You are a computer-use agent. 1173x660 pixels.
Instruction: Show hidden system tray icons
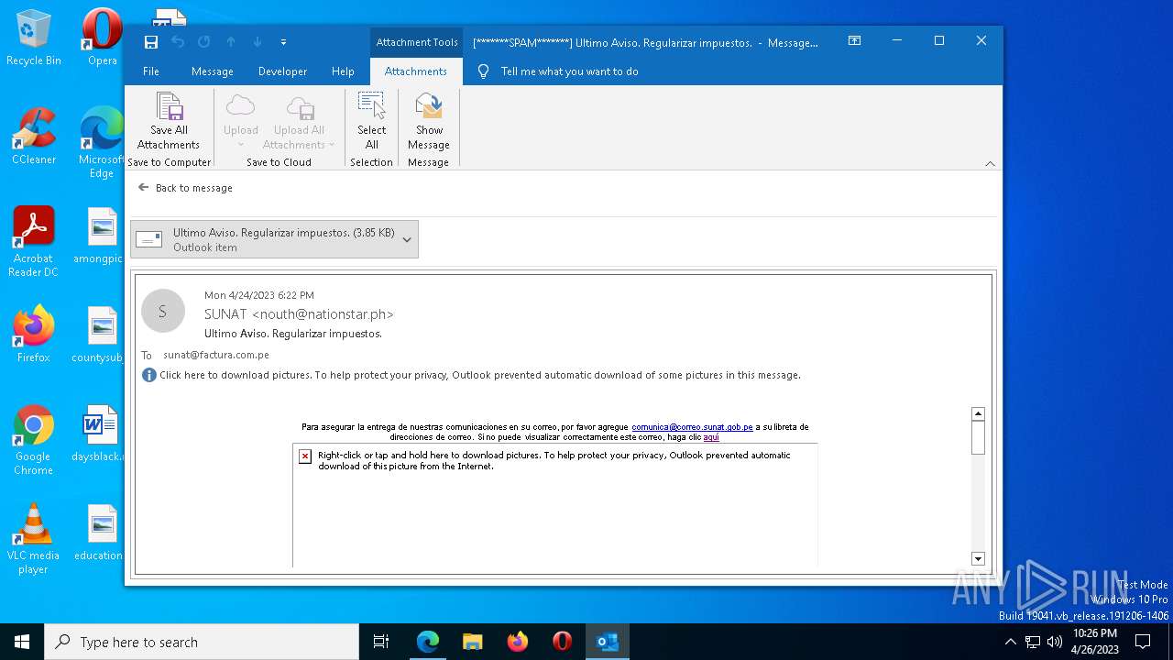(x=1010, y=642)
